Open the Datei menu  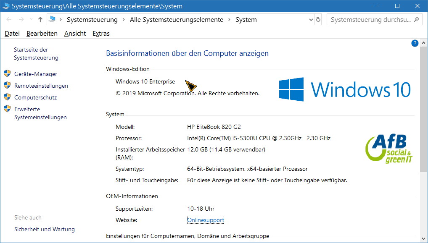click(x=12, y=34)
